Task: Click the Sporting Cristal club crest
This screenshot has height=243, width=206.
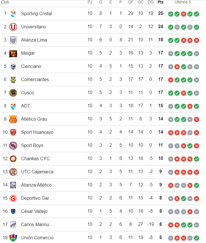Action: click(x=13, y=13)
